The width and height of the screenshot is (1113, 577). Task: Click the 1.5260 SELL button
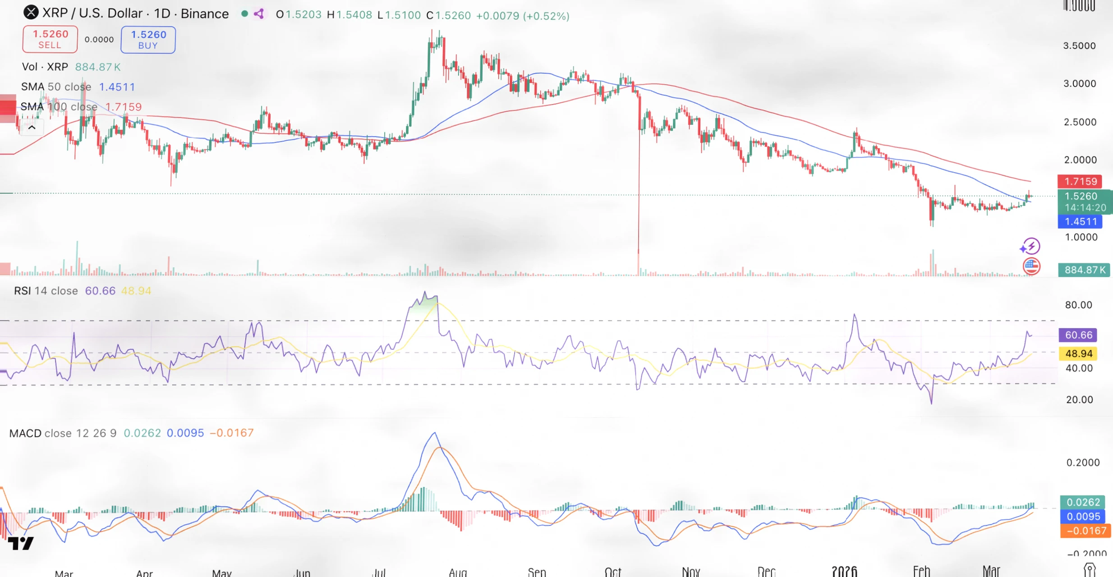(x=50, y=39)
